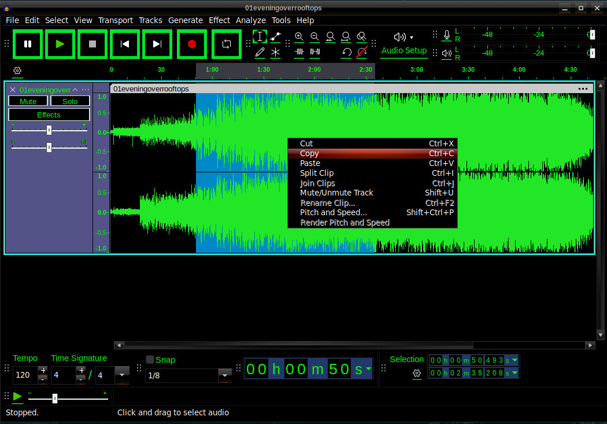This screenshot has width=607, height=424.
Task: Select the Multi-tool asterisk icon
Action: tap(275, 52)
